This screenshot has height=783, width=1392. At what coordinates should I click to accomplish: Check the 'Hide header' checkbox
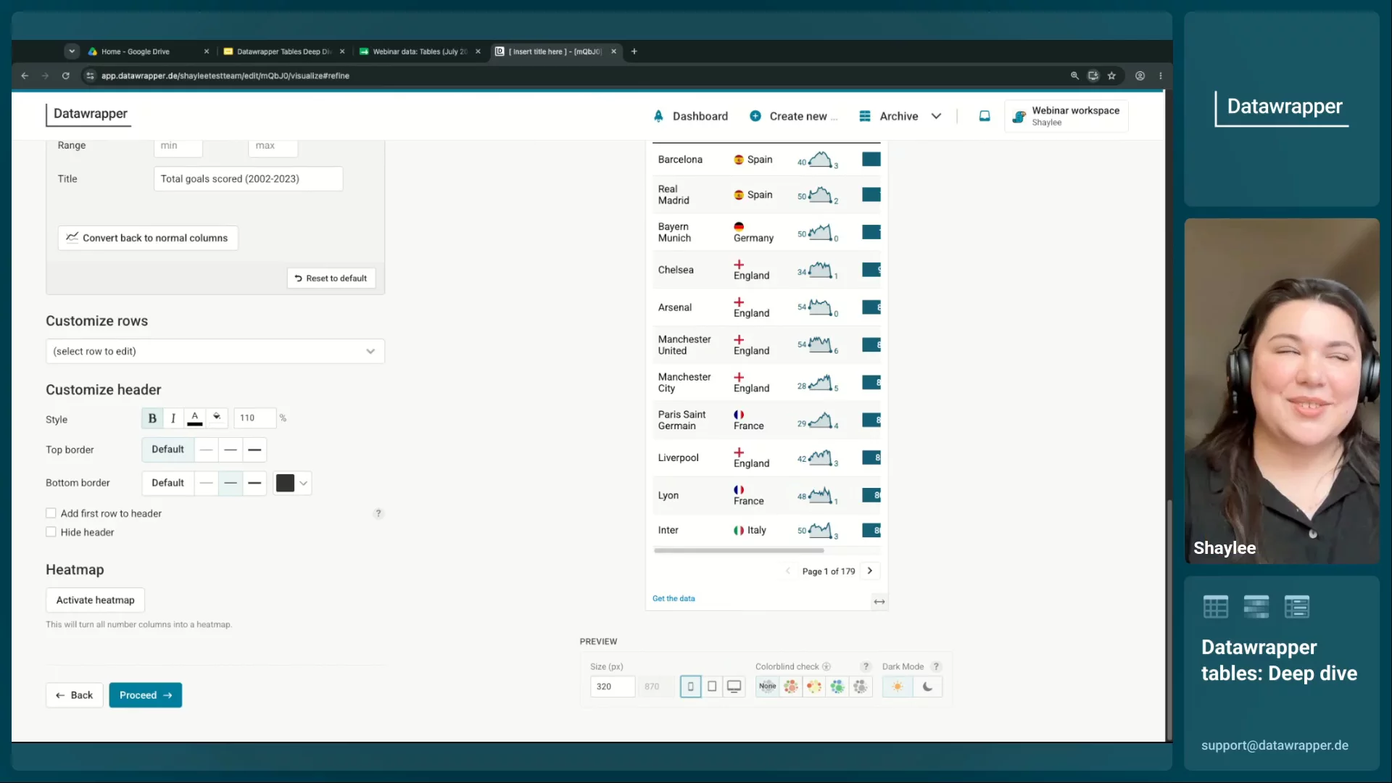click(51, 532)
